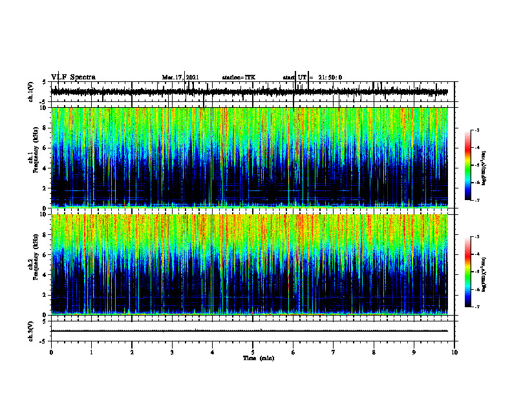This screenshot has height=395, width=512.
Task: Click the "8" kHz tick on ch.1 frequency axis
Action: (46, 128)
